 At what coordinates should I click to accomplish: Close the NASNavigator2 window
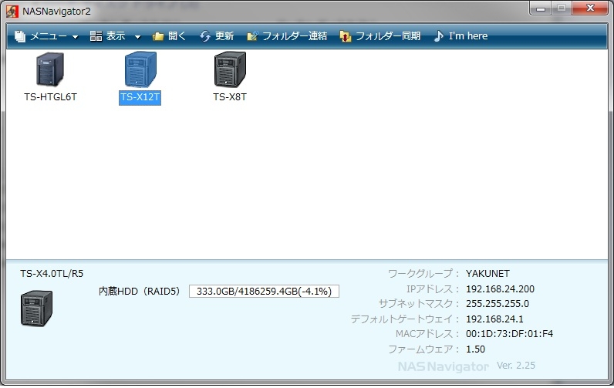pyautogui.click(x=590, y=8)
